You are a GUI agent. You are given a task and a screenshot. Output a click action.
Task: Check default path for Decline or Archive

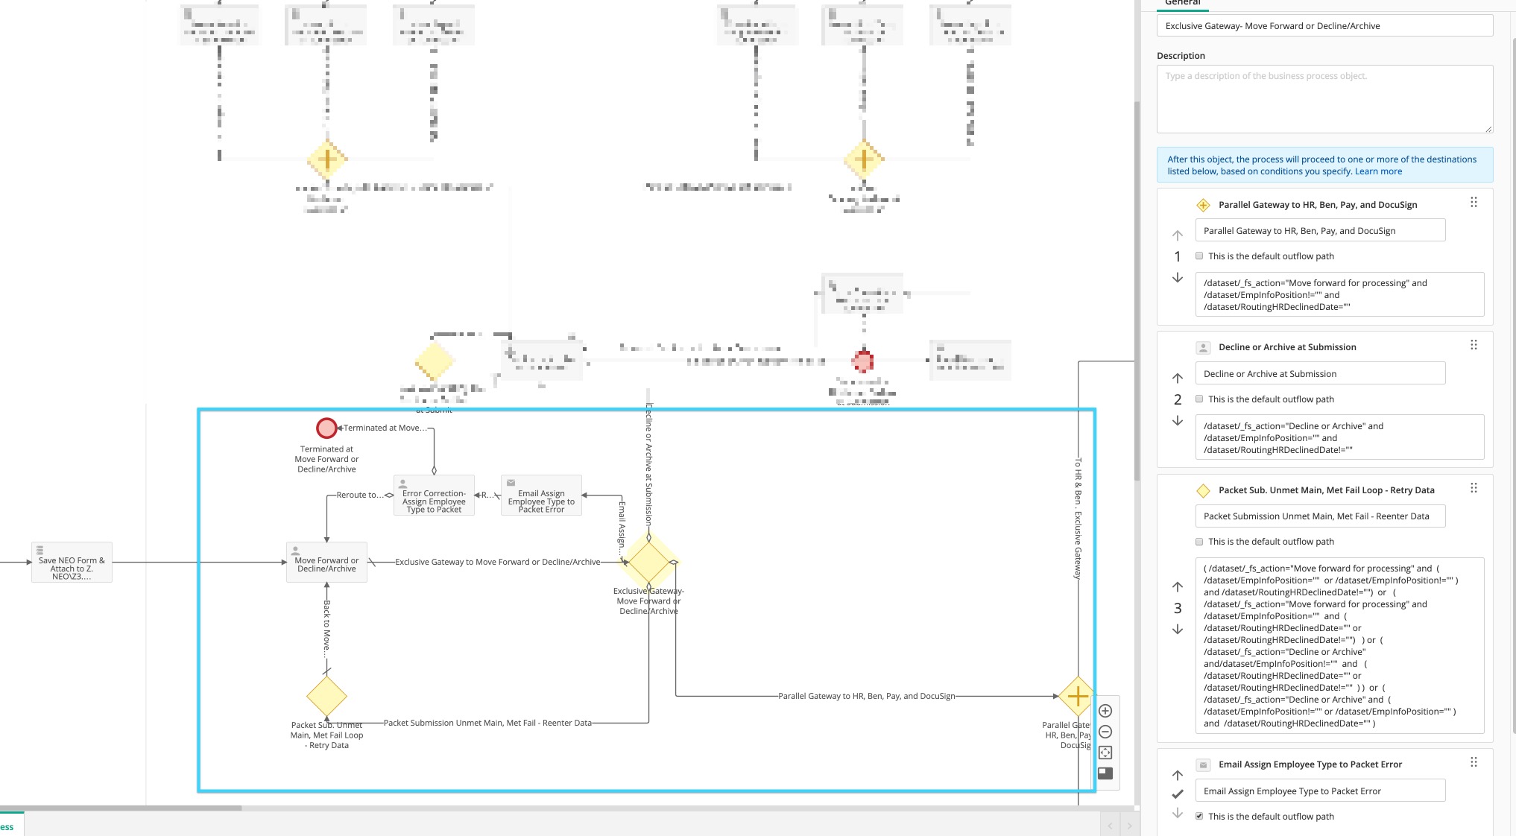(1199, 399)
